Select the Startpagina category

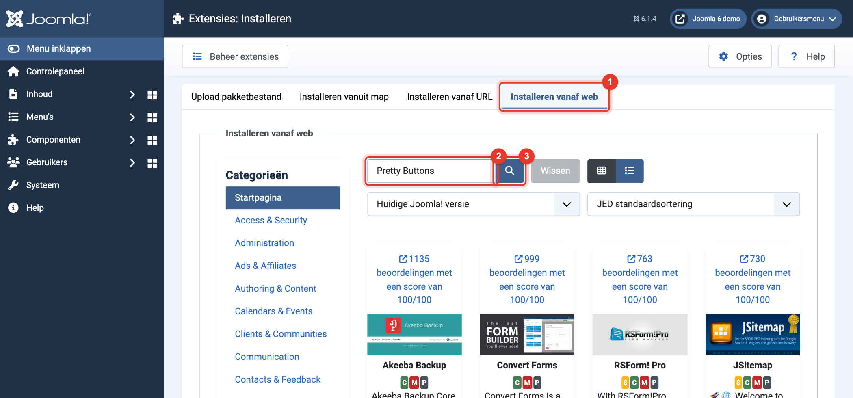coord(283,198)
